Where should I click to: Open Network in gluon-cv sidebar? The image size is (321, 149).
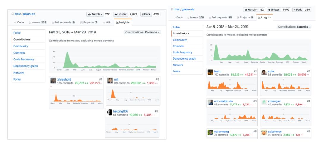(x=29, y=73)
